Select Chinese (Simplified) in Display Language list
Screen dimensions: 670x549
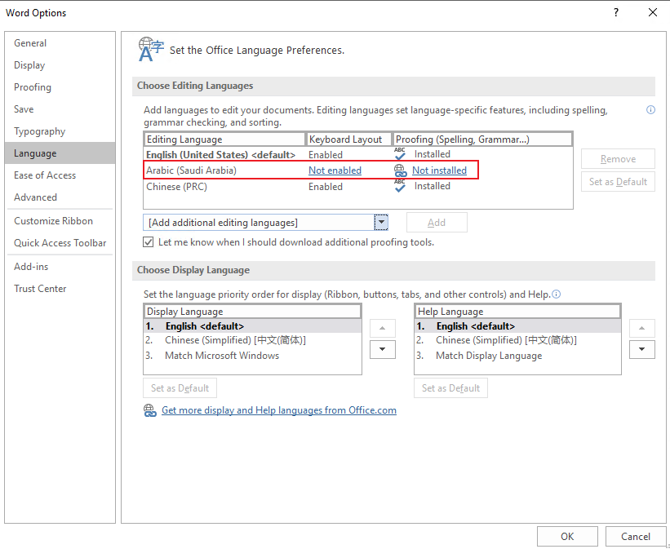(x=252, y=340)
